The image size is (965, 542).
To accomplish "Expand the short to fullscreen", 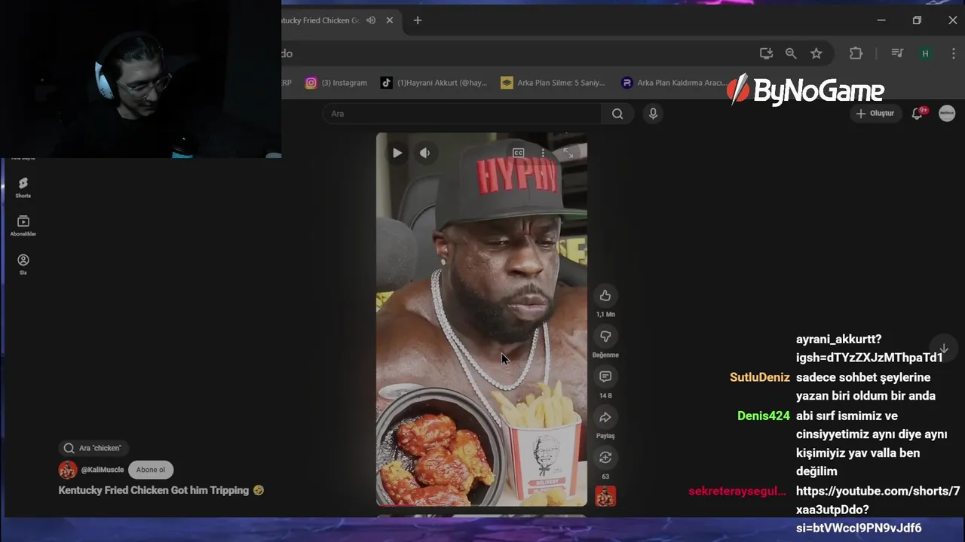I will coord(568,153).
